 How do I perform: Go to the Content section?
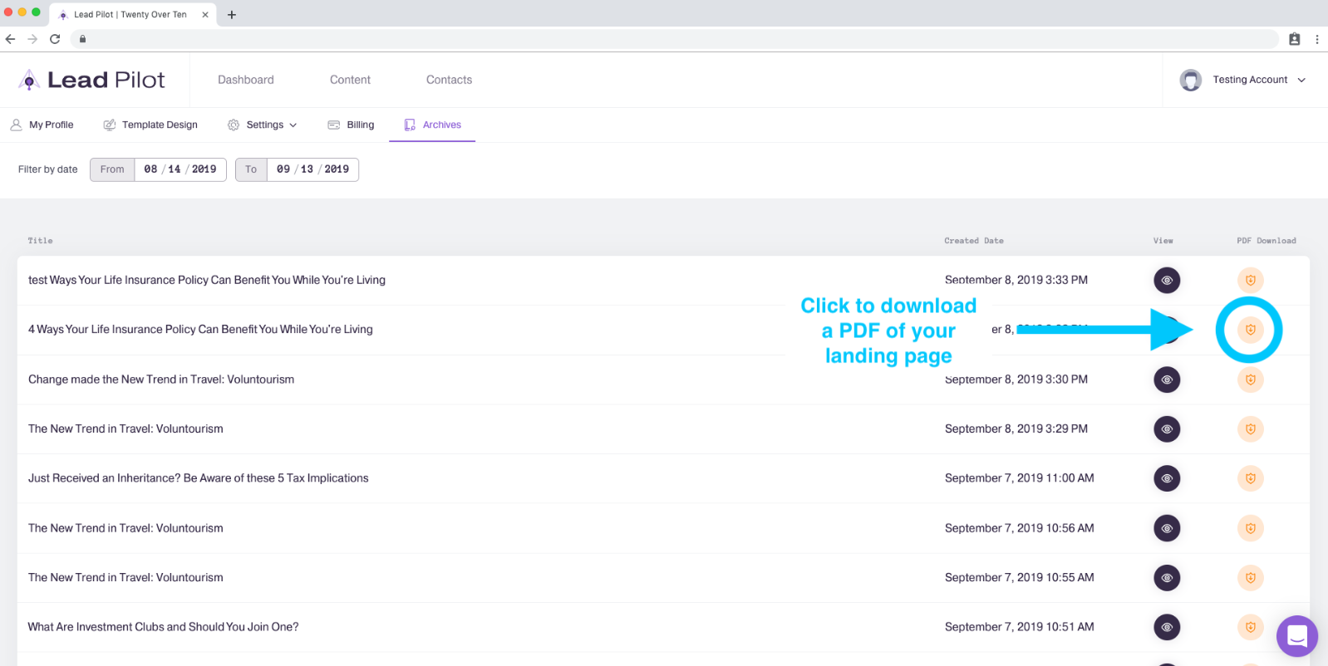[350, 80]
